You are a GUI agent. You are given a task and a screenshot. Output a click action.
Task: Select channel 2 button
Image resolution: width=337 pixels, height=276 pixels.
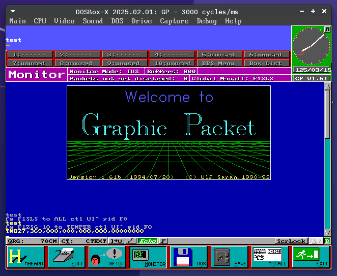77,54
